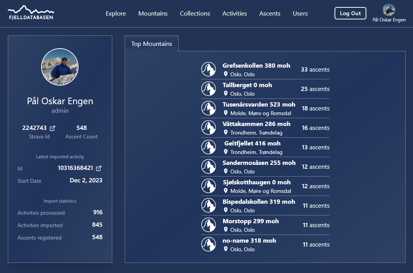Click the mountain icon beside Sandermosåsen
This screenshot has height=273, width=413.
point(209,167)
